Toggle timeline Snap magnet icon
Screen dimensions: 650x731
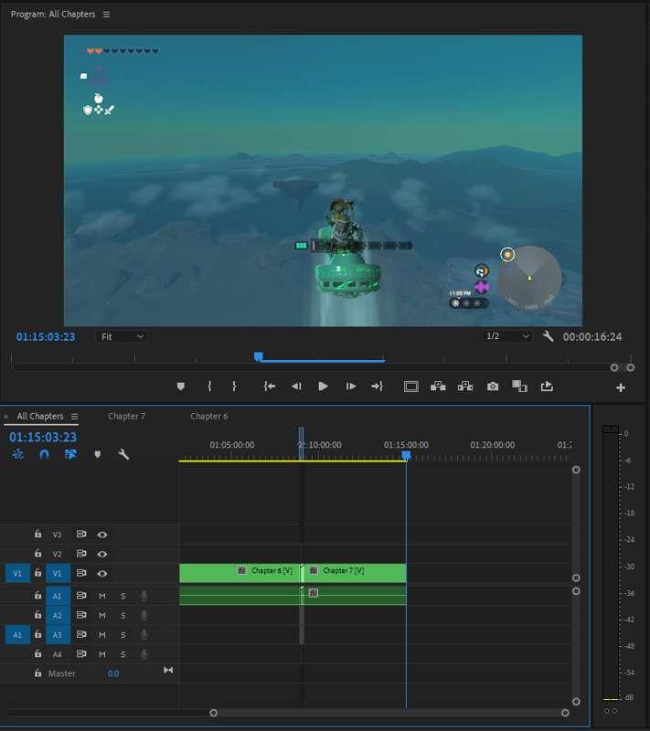44,454
